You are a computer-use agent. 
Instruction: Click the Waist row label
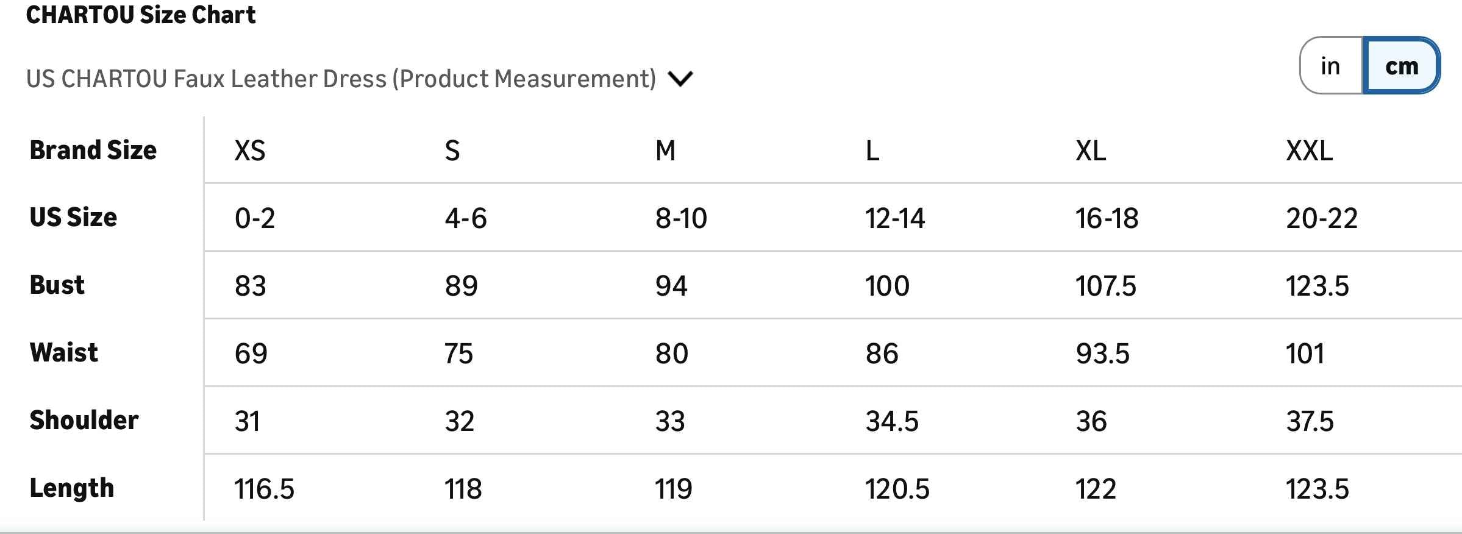tap(64, 352)
